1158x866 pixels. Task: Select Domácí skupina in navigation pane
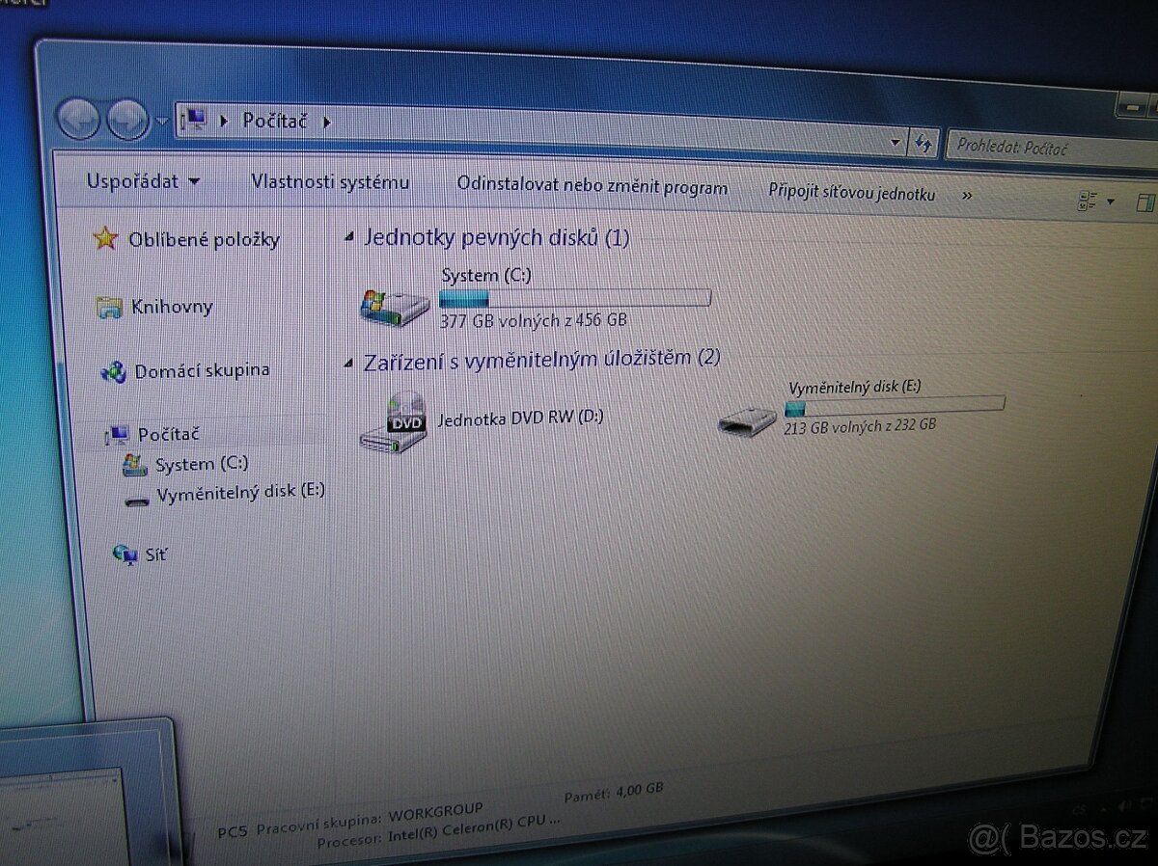203,370
